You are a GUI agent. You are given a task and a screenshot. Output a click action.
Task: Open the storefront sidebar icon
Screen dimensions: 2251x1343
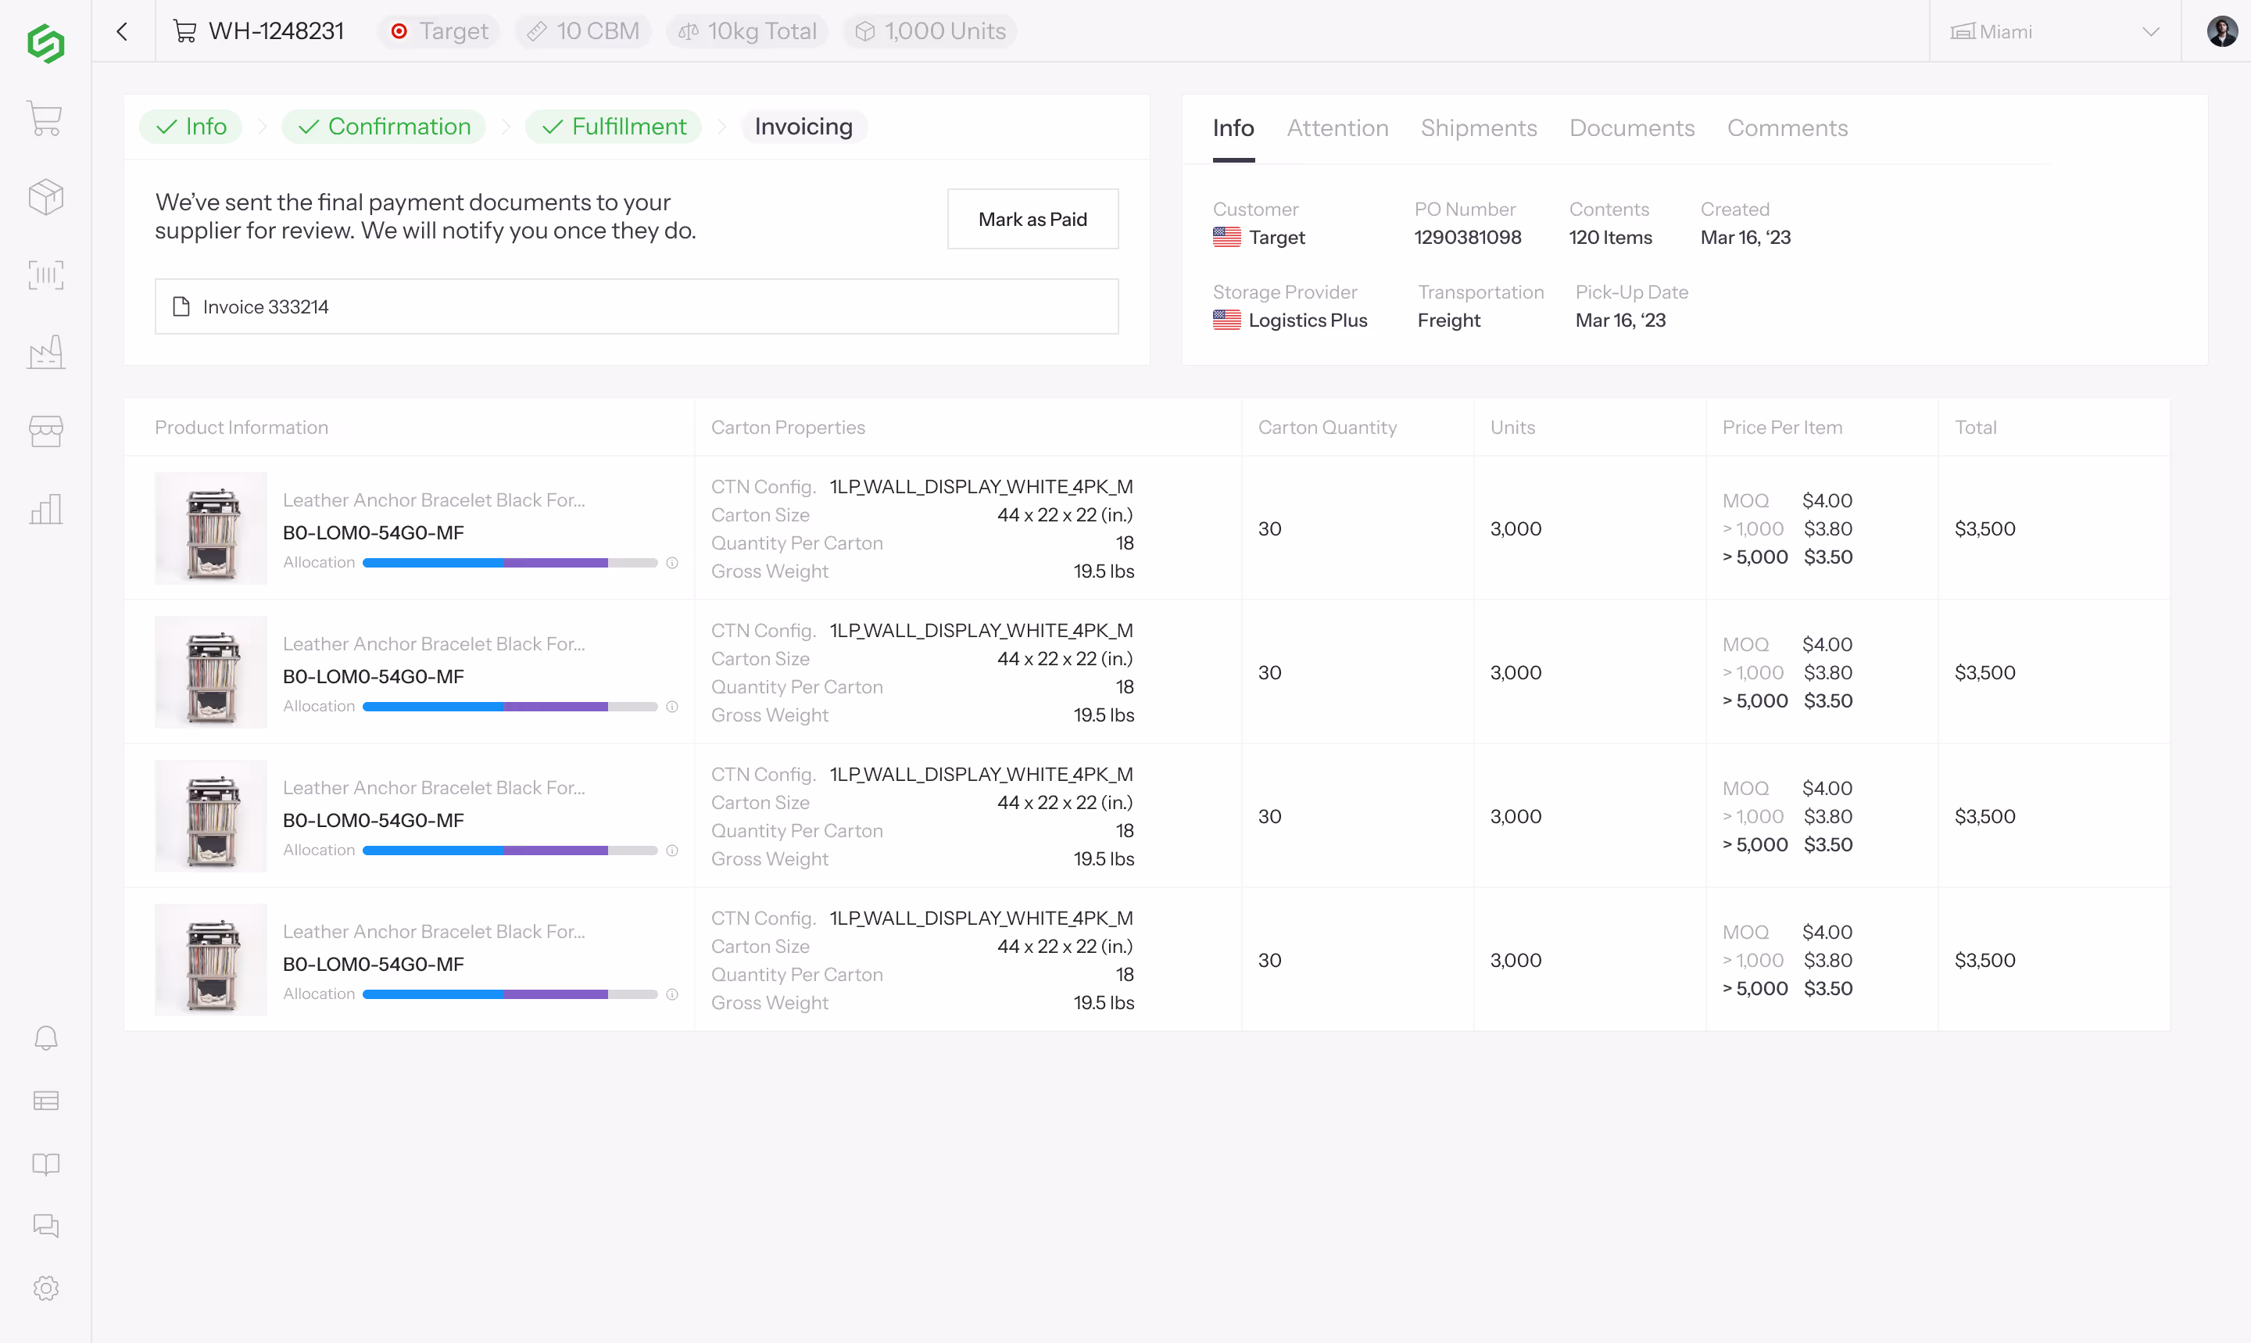click(45, 431)
